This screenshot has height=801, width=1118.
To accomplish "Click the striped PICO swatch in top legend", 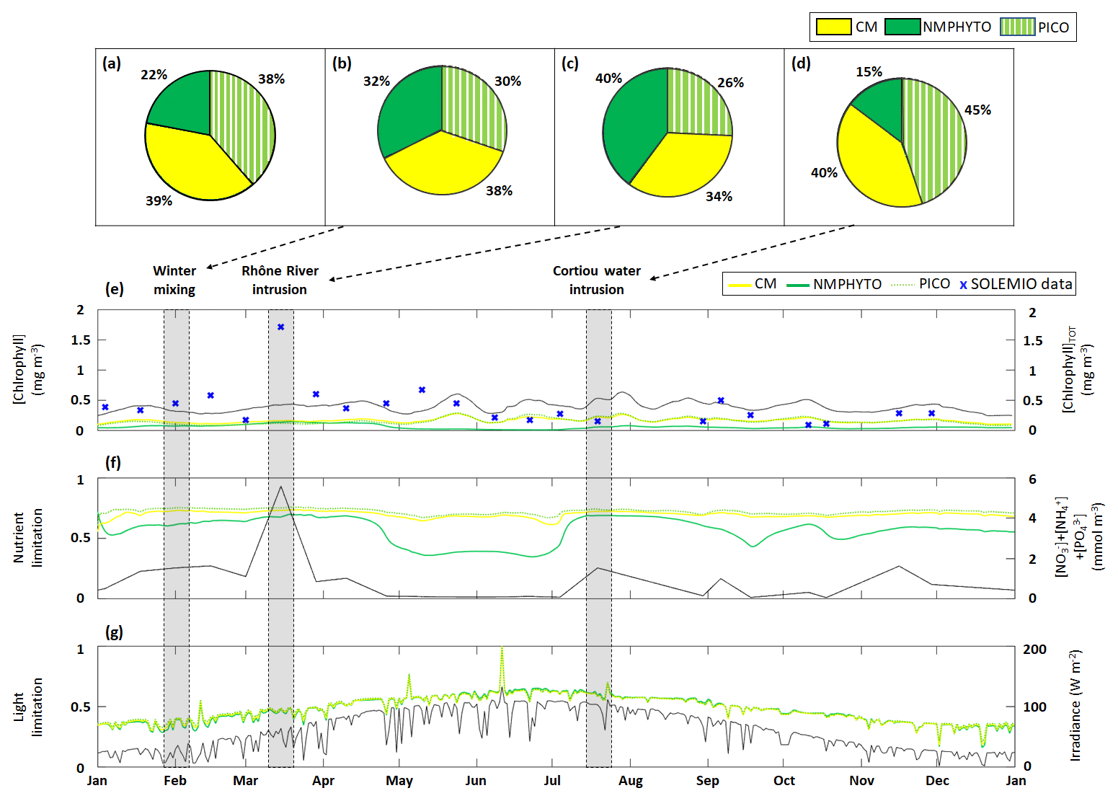I will 1017,27.
